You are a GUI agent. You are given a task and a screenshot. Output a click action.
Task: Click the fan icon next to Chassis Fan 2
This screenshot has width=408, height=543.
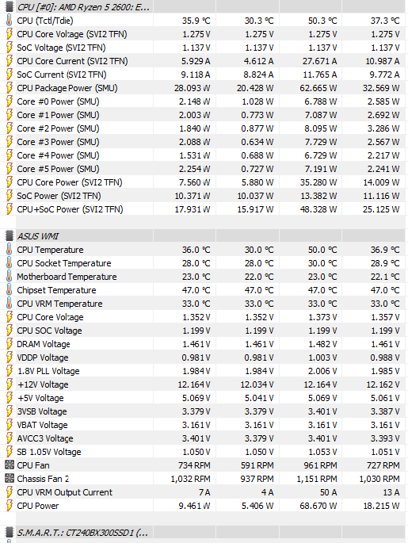[x=10, y=479]
